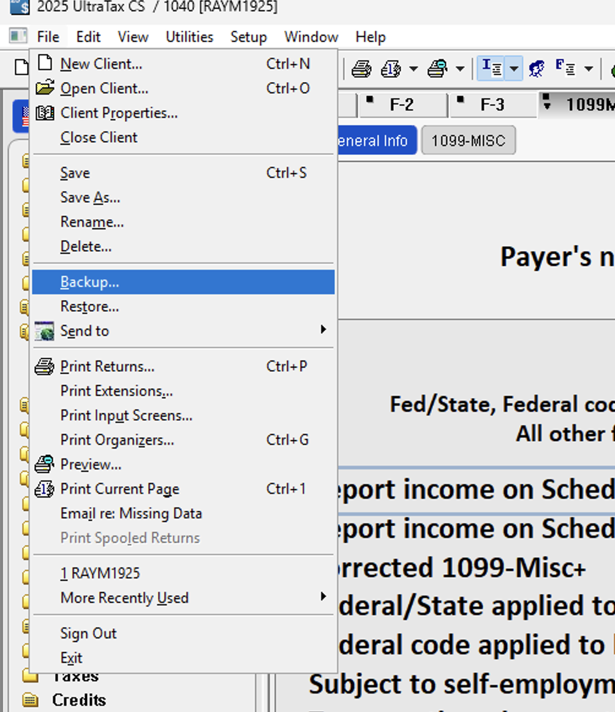Open the View menu
Image resolution: width=615 pixels, height=712 pixels.
[133, 37]
